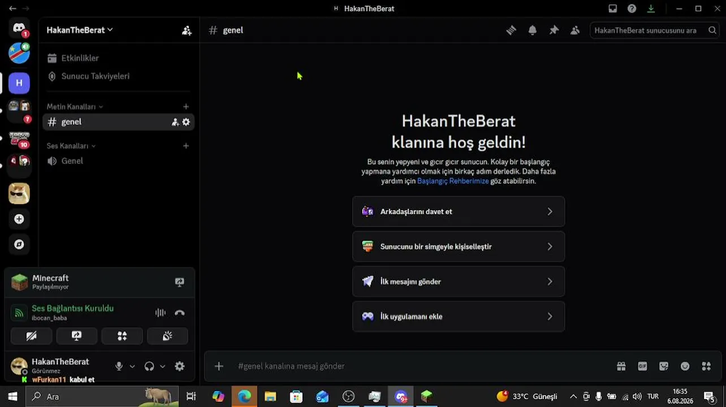Open the sticker picker

tap(664, 366)
